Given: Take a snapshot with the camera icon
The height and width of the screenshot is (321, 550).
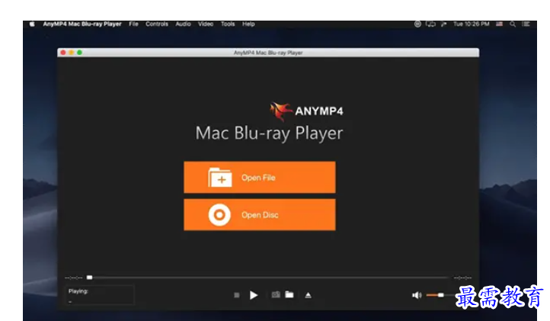Looking at the screenshot, I should [276, 294].
